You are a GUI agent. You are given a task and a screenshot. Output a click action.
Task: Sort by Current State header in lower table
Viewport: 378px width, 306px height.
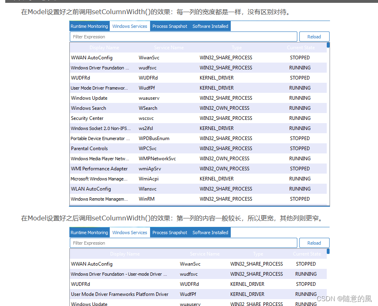tap(307, 254)
